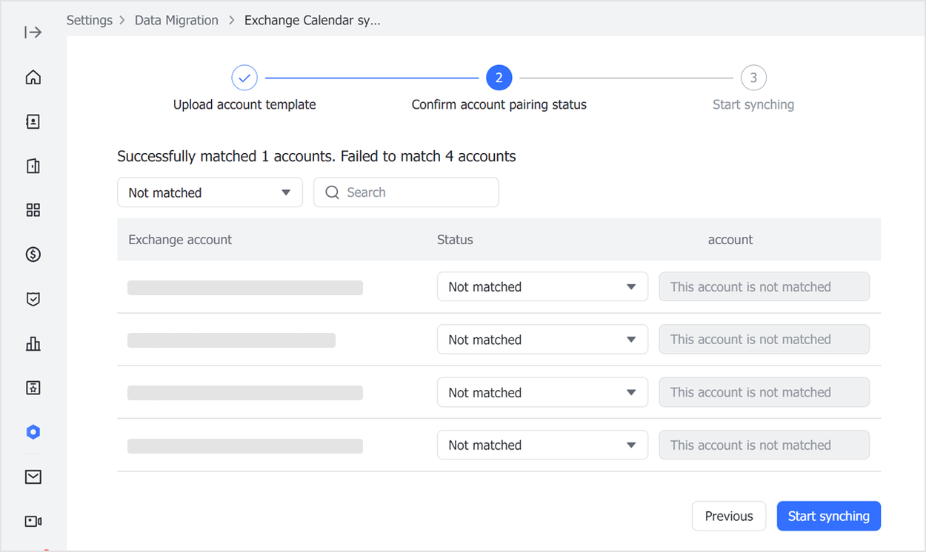Click 'Data Migration' in the breadcrumb
This screenshot has height=552, width=926.
coord(176,21)
